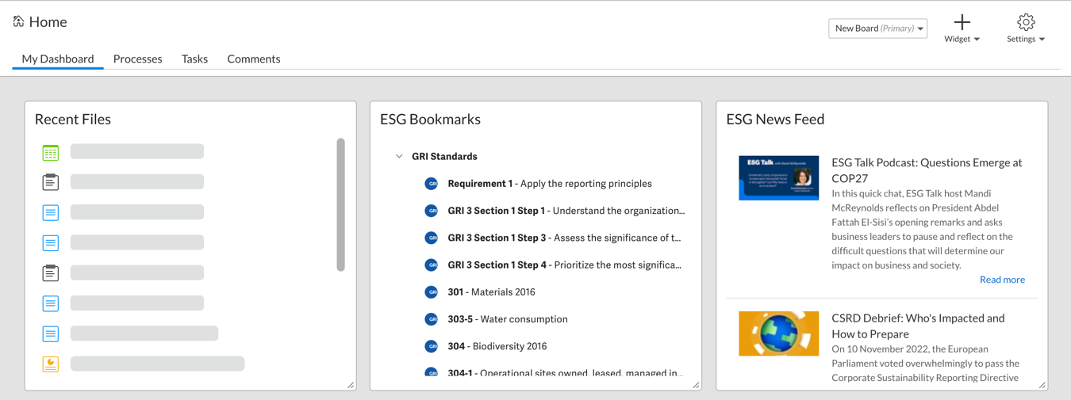
Task: Open the orange presentation file icon in Recent Files
Action: [51, 364]
